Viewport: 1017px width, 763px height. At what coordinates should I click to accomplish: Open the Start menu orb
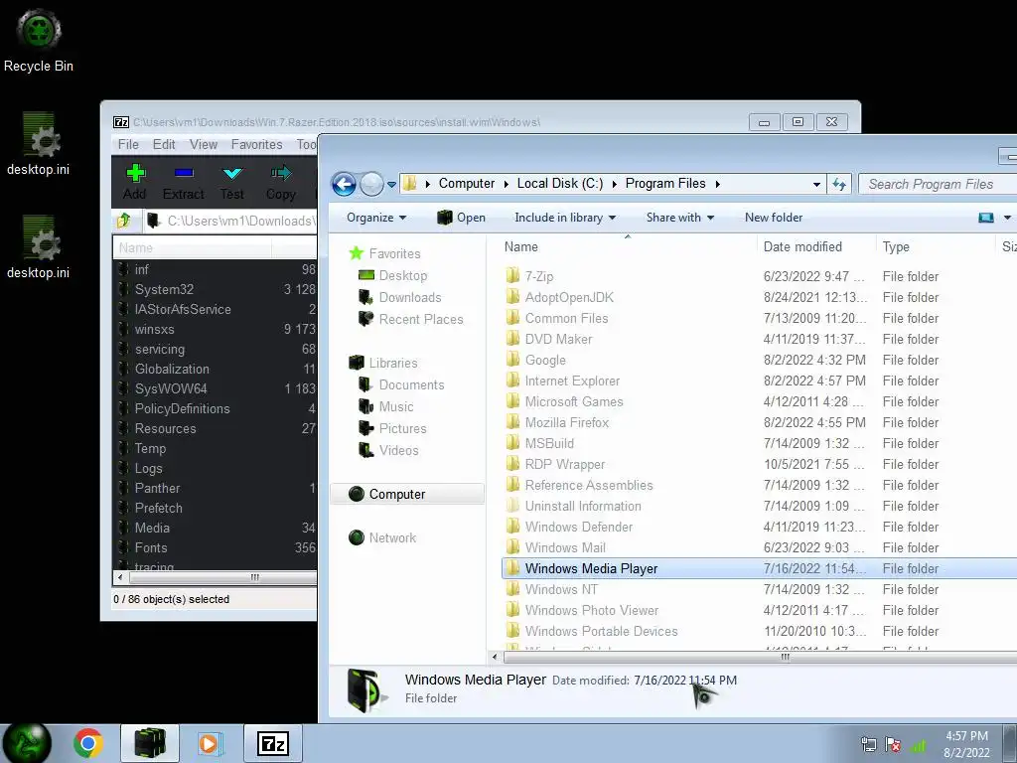27,743
